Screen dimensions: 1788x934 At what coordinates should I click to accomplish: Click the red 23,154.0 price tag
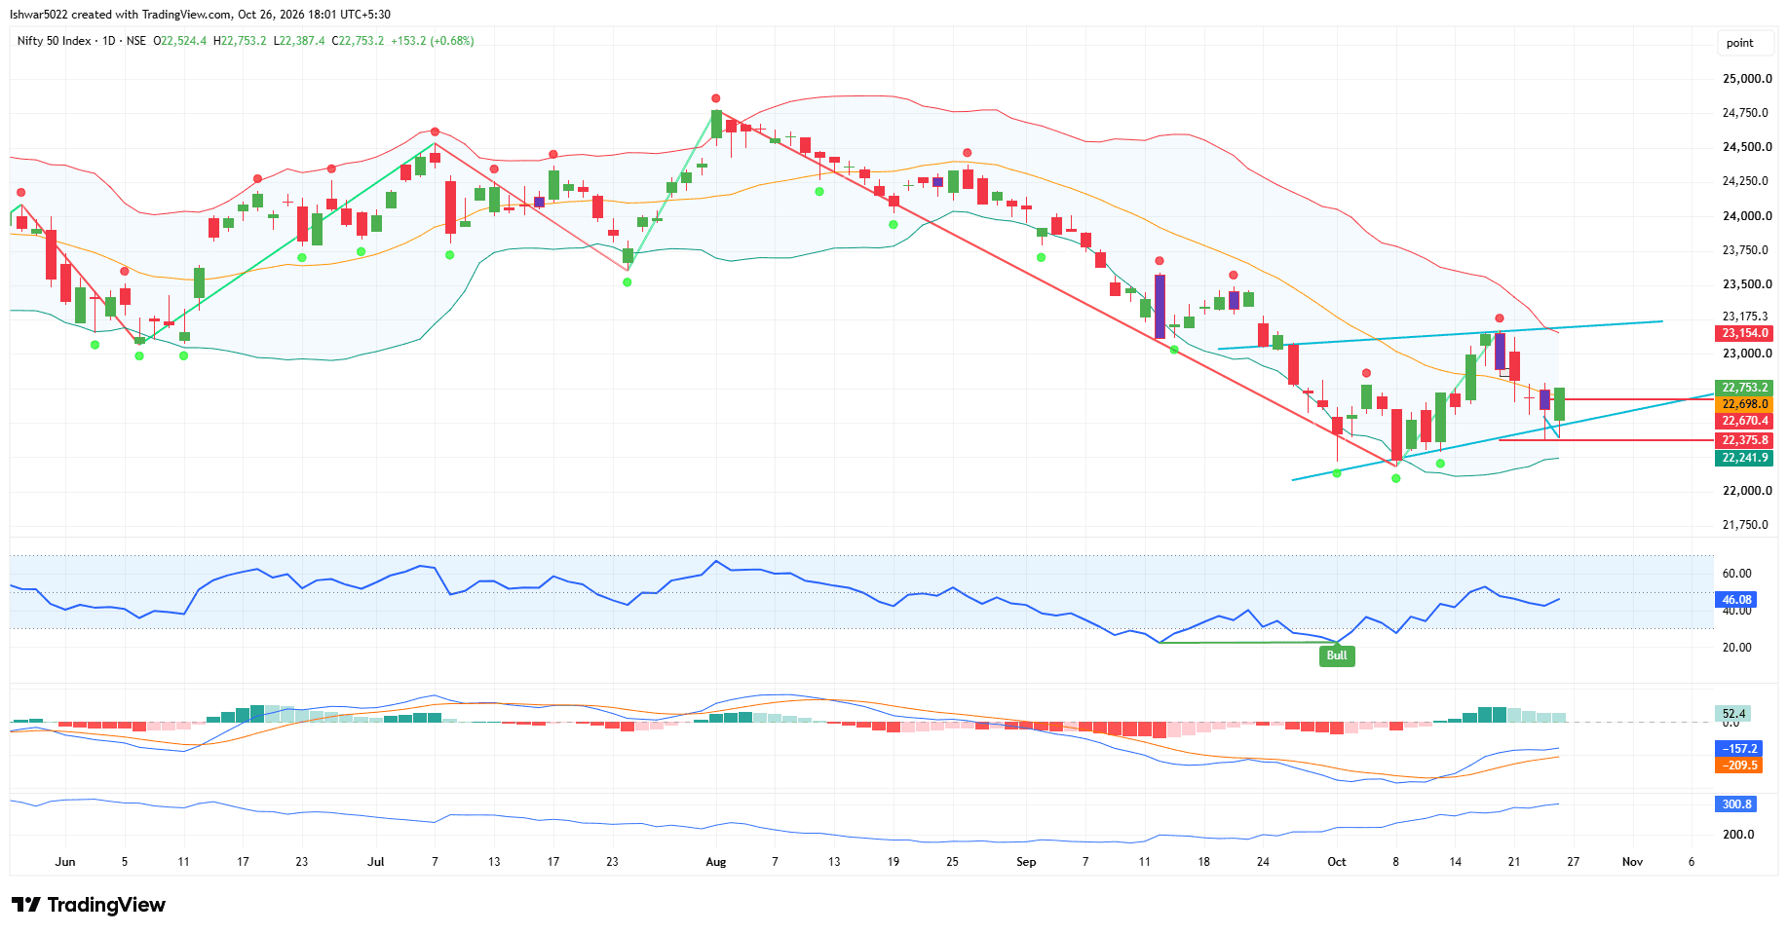(x=1744, y=333)
